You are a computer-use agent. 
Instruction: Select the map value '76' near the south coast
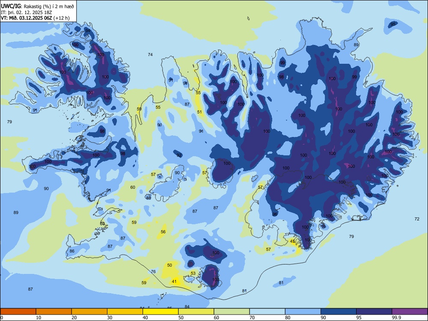coord(153,272)
